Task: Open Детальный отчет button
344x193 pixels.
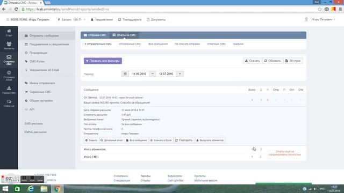Action: tap(112, 140)
